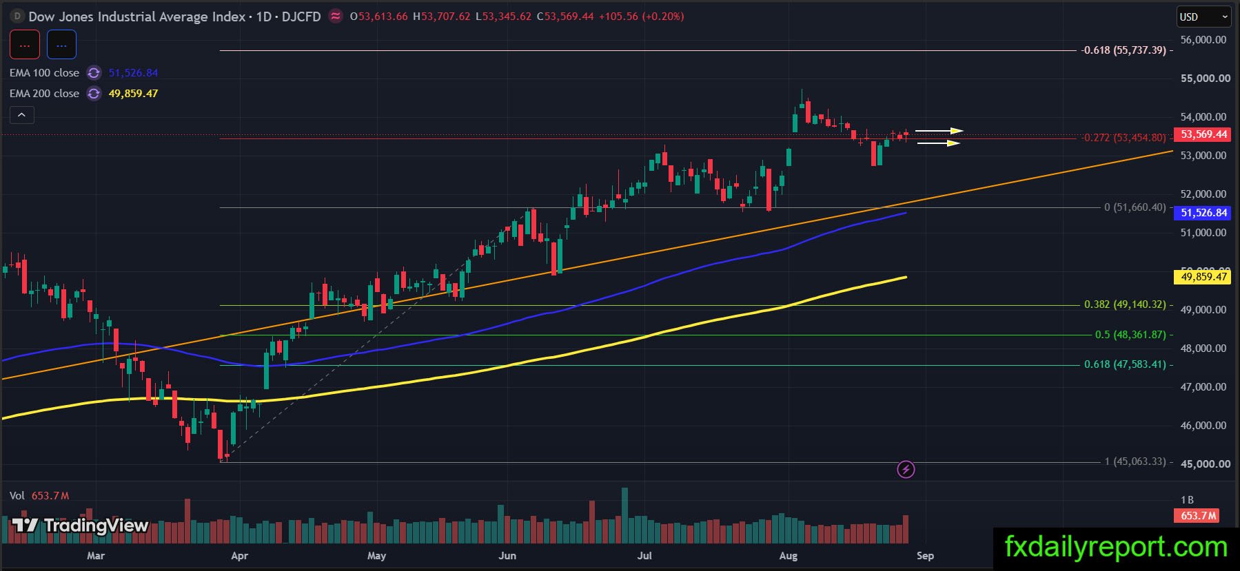The height and width of the screenshot is (571, 1240).
Task: Click the Mar label on the time axis
Action: click(x=96, y=556)
